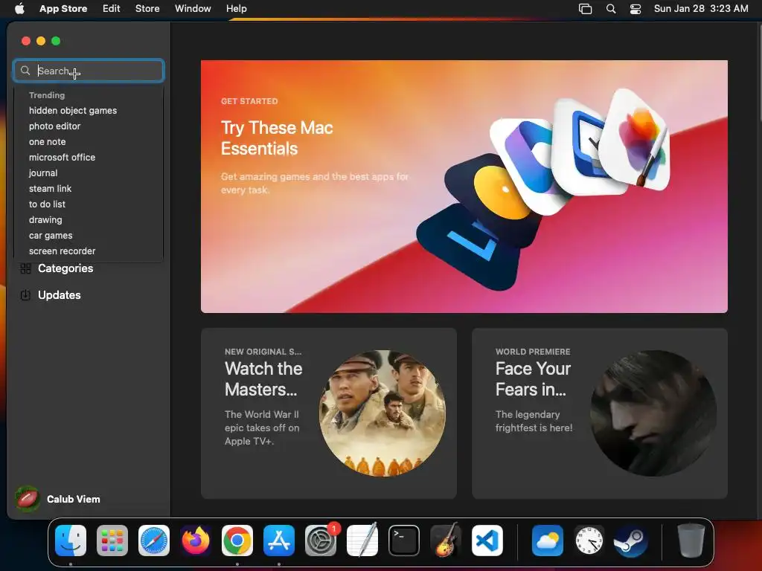
Task: Click the World War II soldiers artwork
Action: point(382,413)
